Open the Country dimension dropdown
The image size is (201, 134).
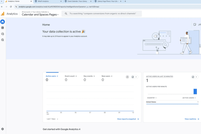coord(152,98)
